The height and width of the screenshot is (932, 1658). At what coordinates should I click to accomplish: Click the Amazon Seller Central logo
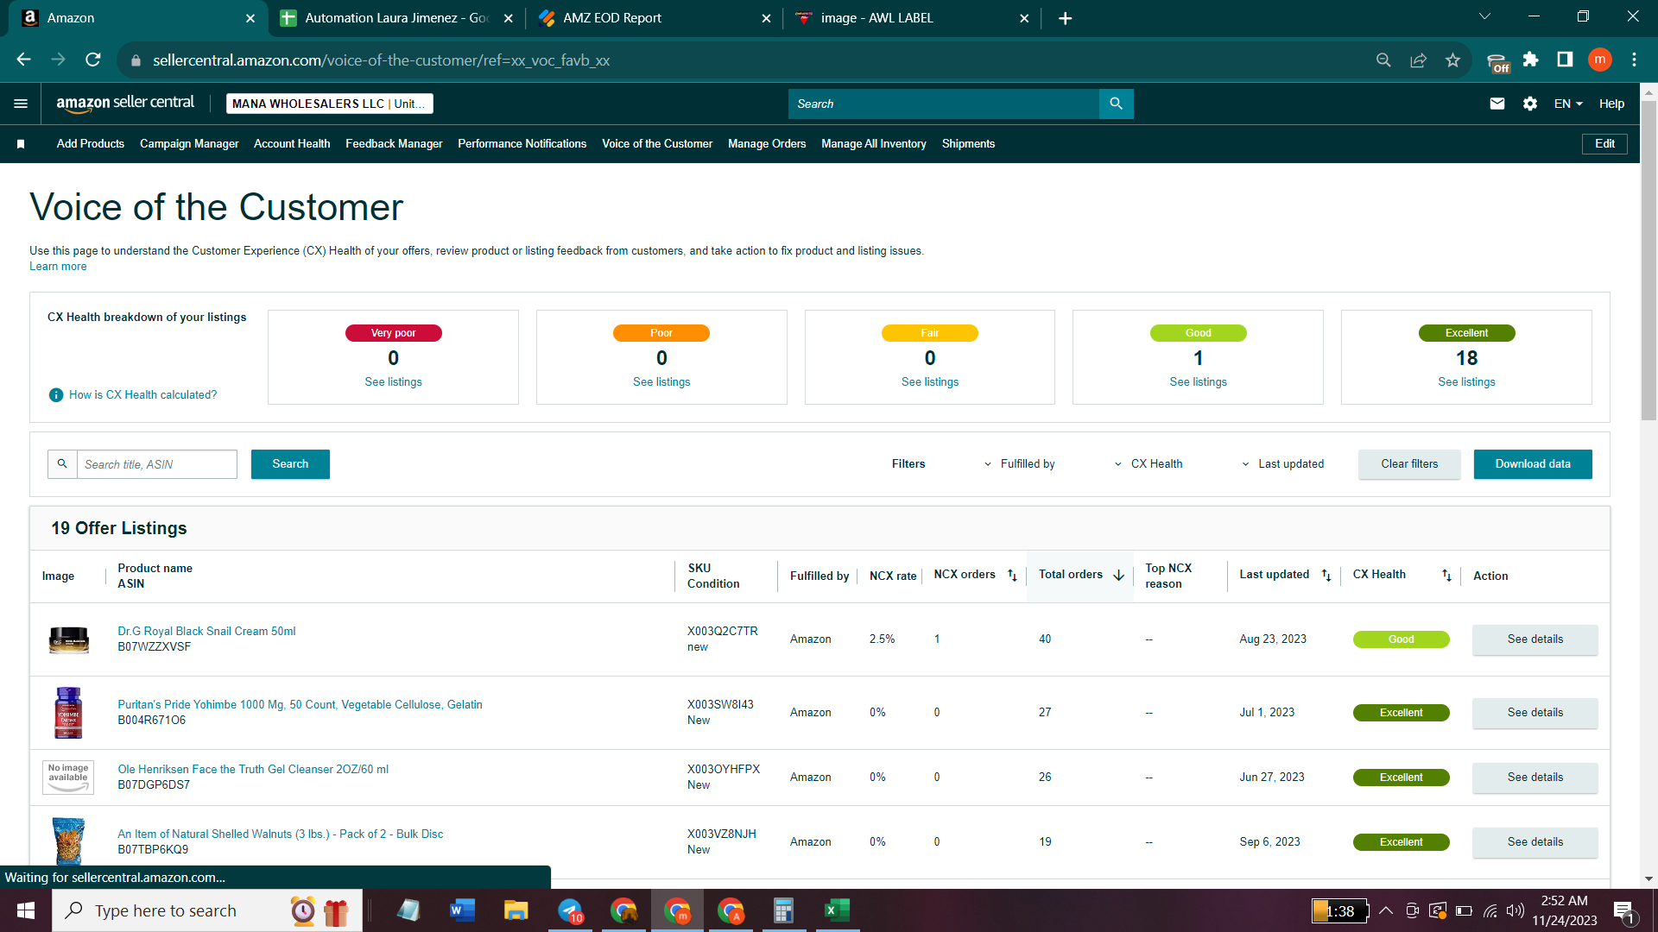point(125,103)
